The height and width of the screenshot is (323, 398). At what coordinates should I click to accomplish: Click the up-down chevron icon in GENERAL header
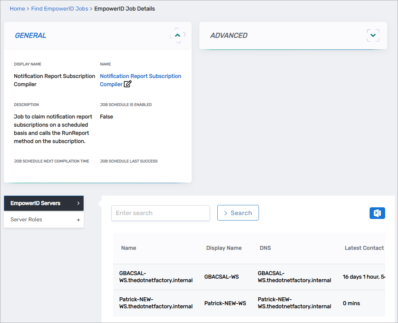(x=177, y=35)
